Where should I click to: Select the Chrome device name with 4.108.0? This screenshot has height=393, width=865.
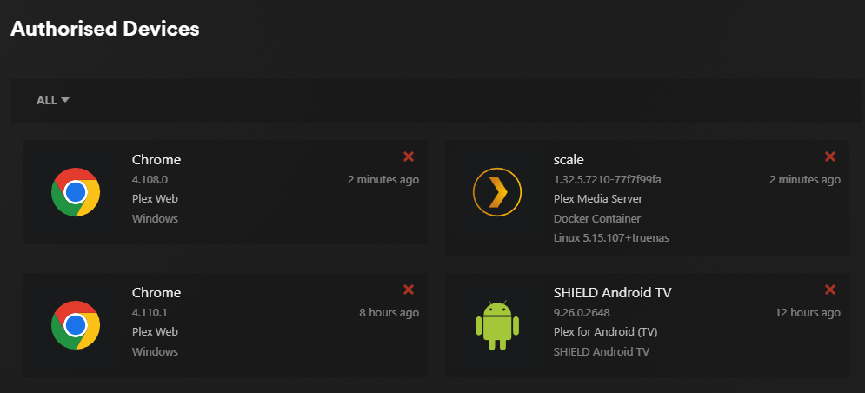[x=156, y=159]
